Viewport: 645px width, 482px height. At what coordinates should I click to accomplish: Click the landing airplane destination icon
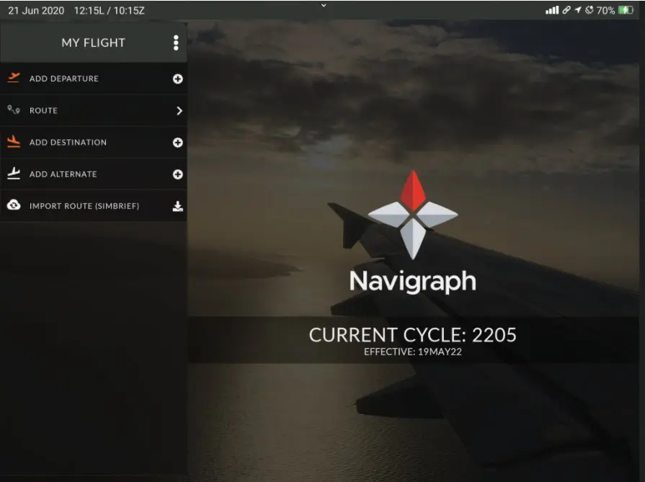click(x=14, y=141)
